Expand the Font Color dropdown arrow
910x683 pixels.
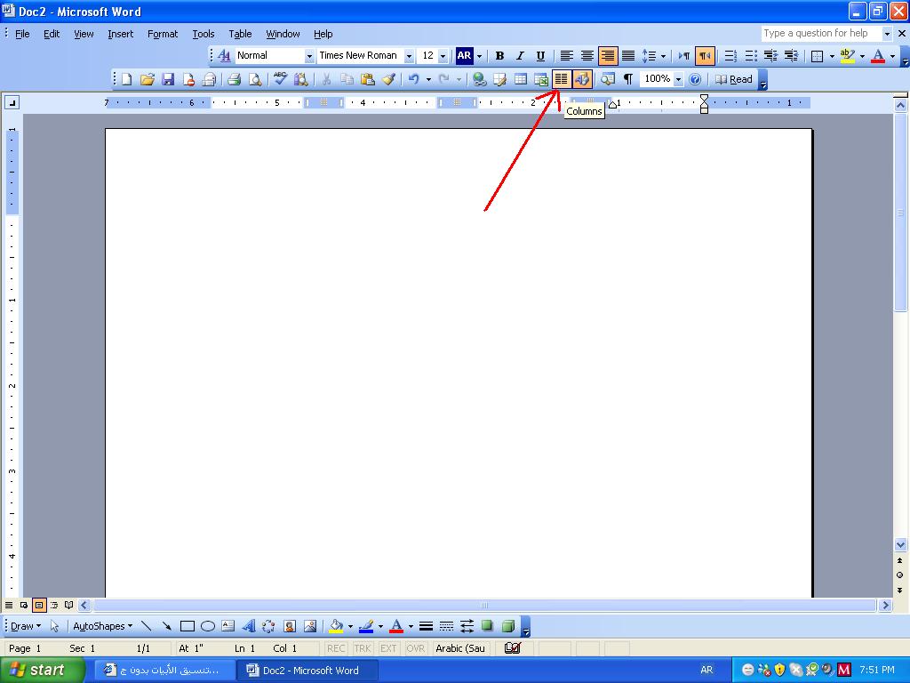click(892, 56)
